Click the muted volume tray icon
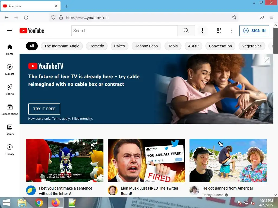This screenshot has width=278, height=208. [252, 203]
